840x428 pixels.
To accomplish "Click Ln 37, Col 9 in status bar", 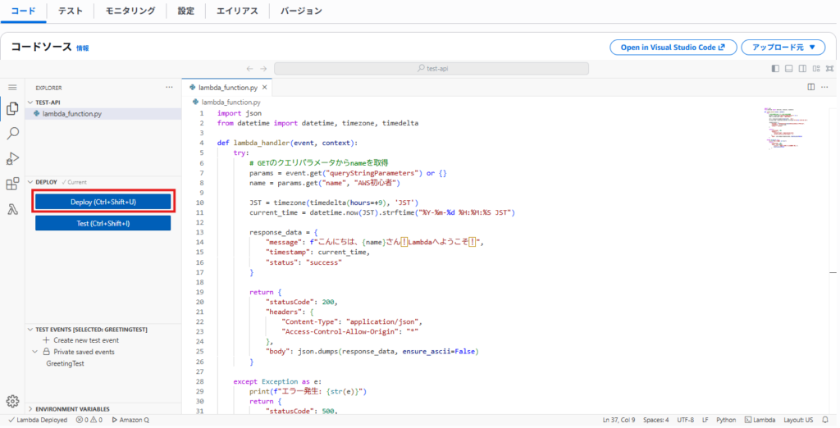I will (x=619, y=420).
